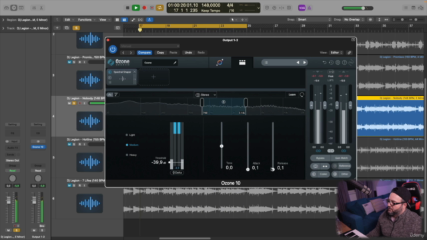This screenshot has width=427, height=240.
Task: Click the Duplicate Track icon
Action: click(67, 28)
